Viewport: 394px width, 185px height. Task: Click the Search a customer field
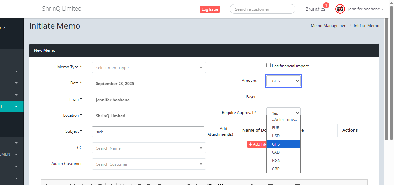tap(262, 9)
